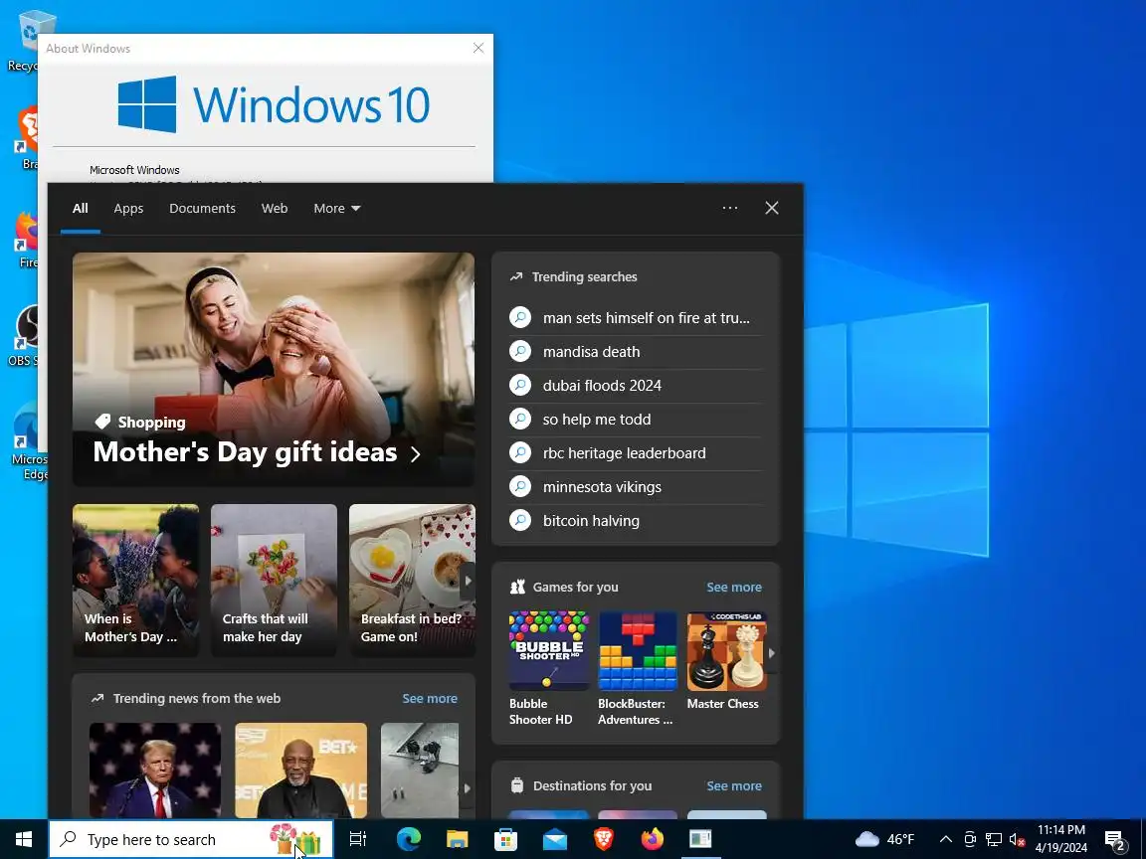Open Mother's Day gift ideas article

pyautogui.click(x=274, y=369)
